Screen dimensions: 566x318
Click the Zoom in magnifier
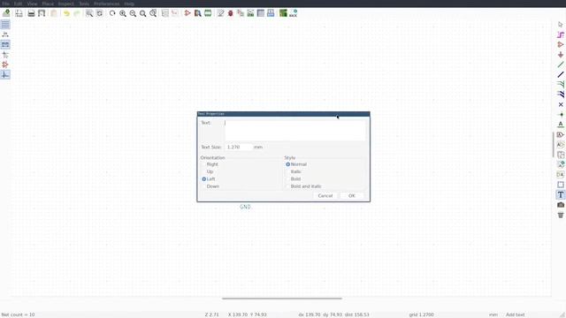(x=123, y=13)
